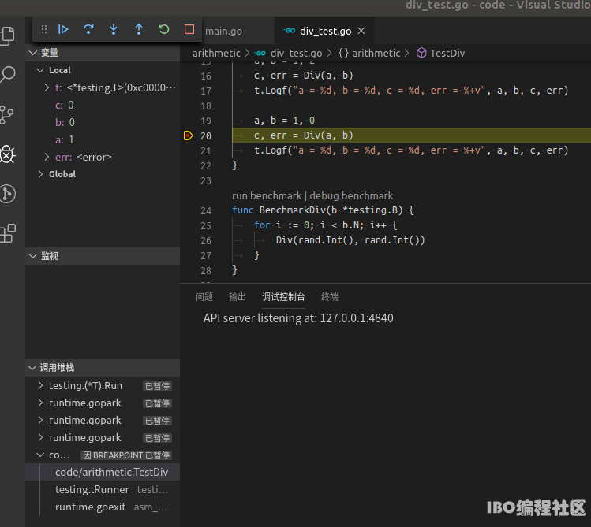The width and height of the screenshot is (591, 527).
Task: Select variable b: 0
Action: (x=102, y=122)
